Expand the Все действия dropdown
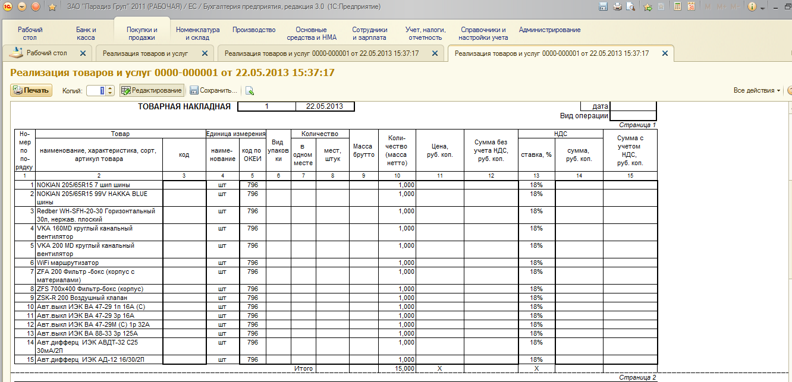 (x=757, y=90)
